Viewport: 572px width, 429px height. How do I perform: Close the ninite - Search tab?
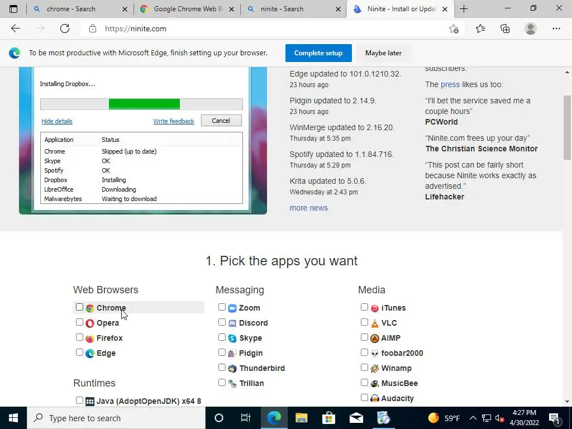pyautogui.click(x=338, y=9)
